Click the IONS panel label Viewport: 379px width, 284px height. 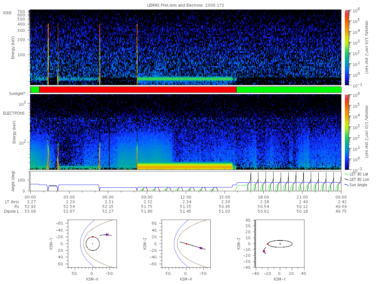(x=7, y=13)
